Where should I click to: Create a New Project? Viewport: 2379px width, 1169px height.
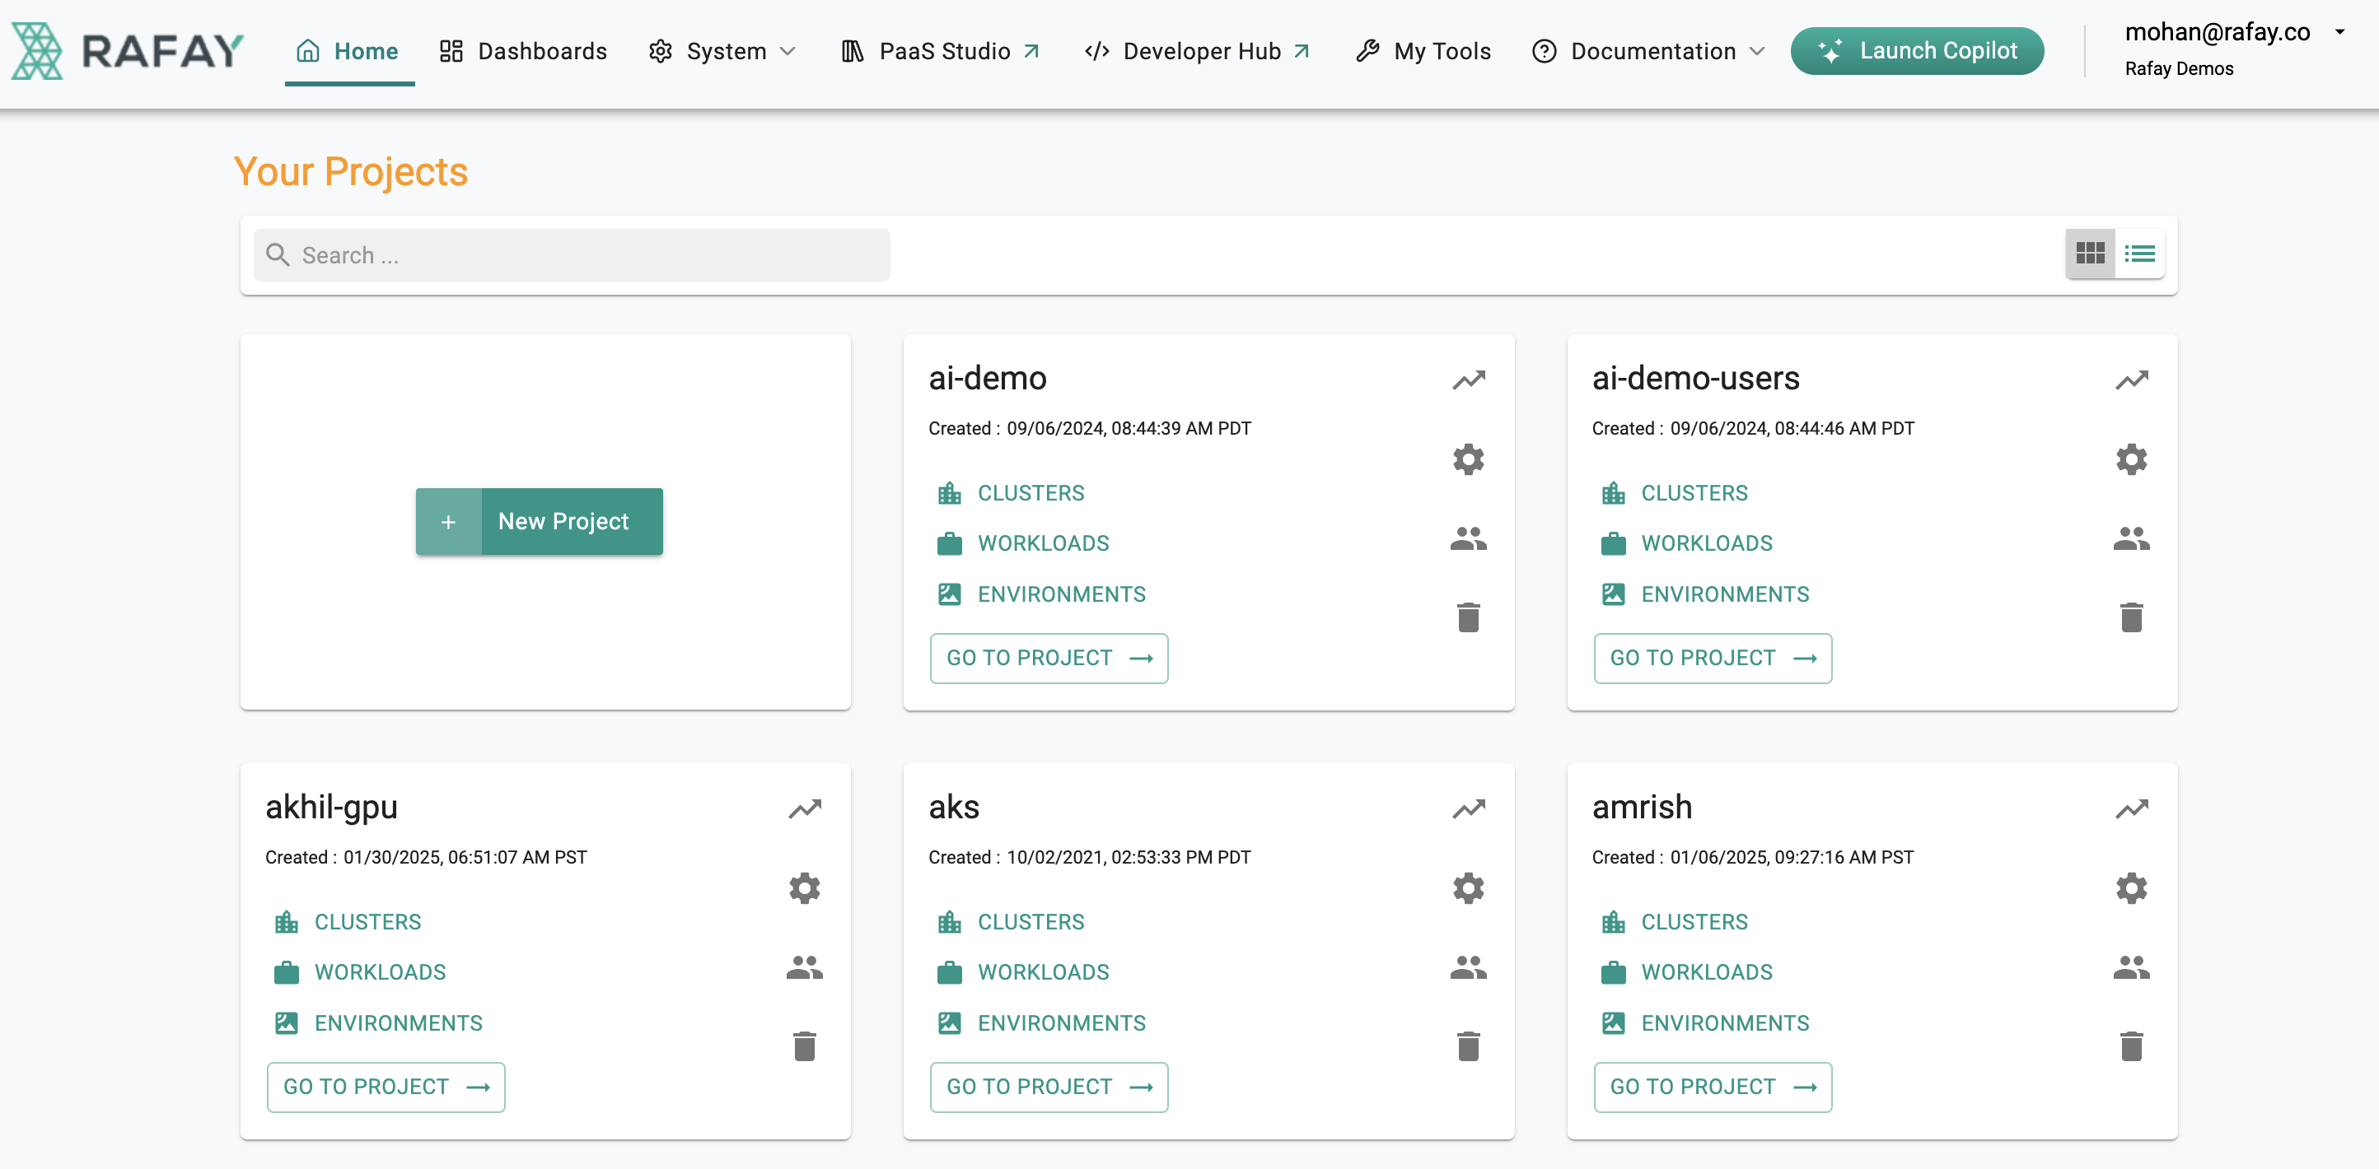tap(540, 521)
